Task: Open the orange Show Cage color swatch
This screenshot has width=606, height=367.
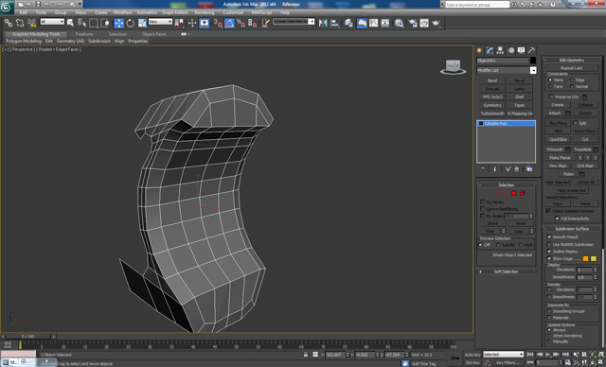Action: (x=585, y=258)
